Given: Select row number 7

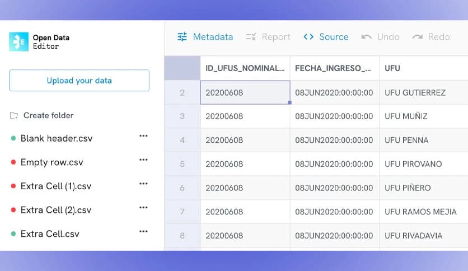Looking at the screenshot, I should (182, 212).
